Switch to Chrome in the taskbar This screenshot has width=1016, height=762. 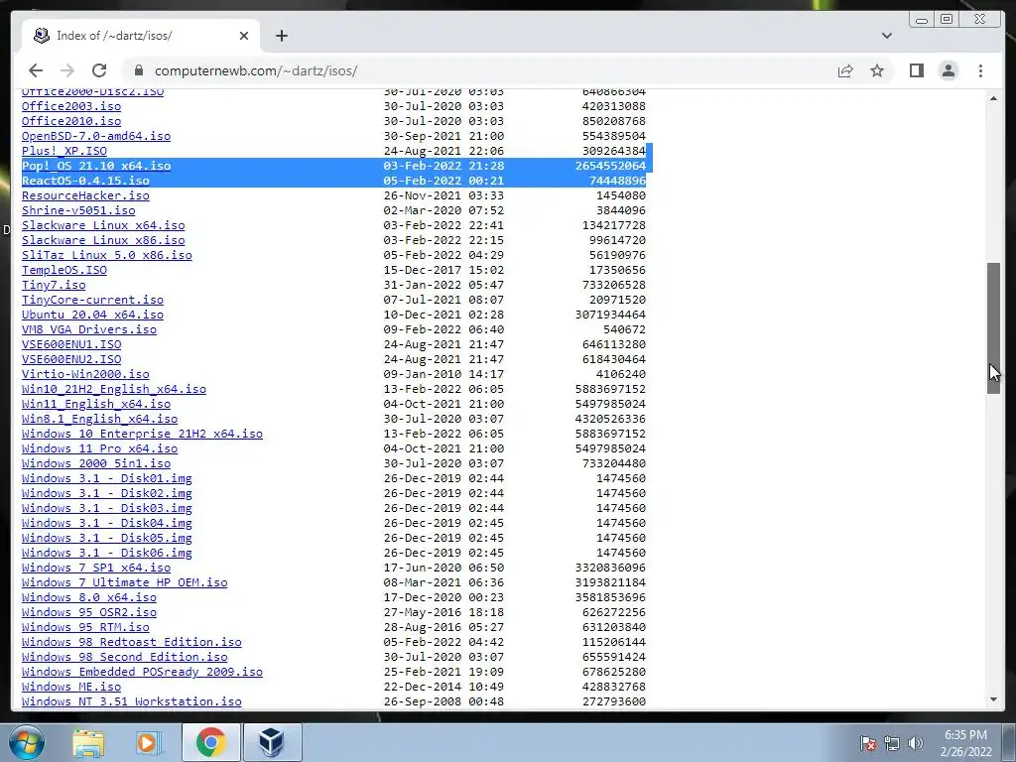coord(210,742)
